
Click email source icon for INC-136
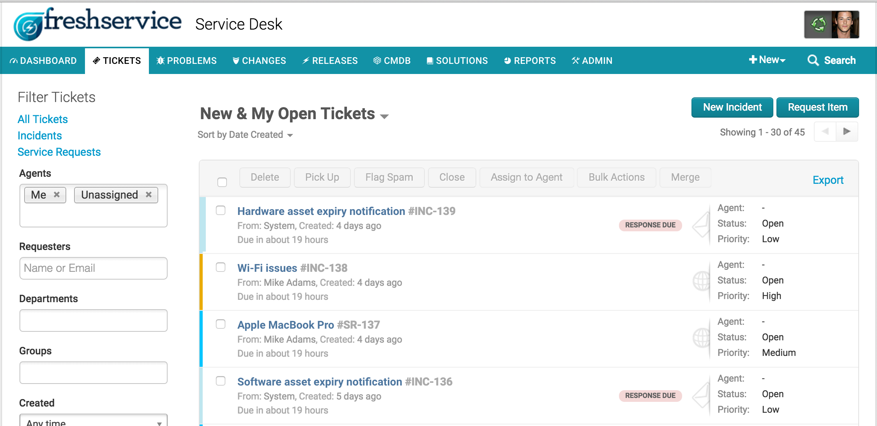pos(701,395)
